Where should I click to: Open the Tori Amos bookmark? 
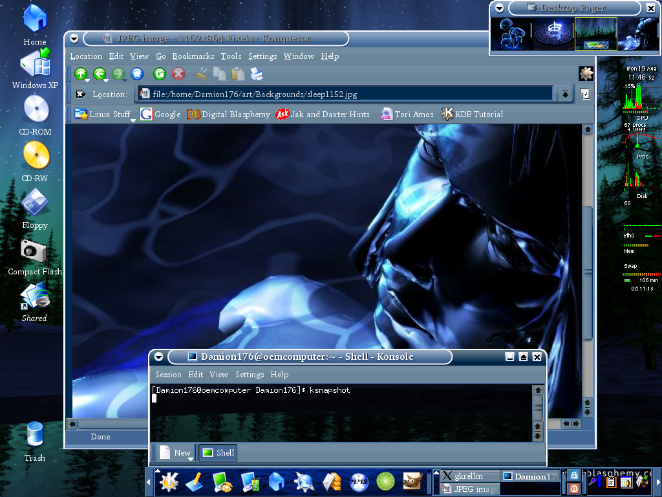click(407, 114)
